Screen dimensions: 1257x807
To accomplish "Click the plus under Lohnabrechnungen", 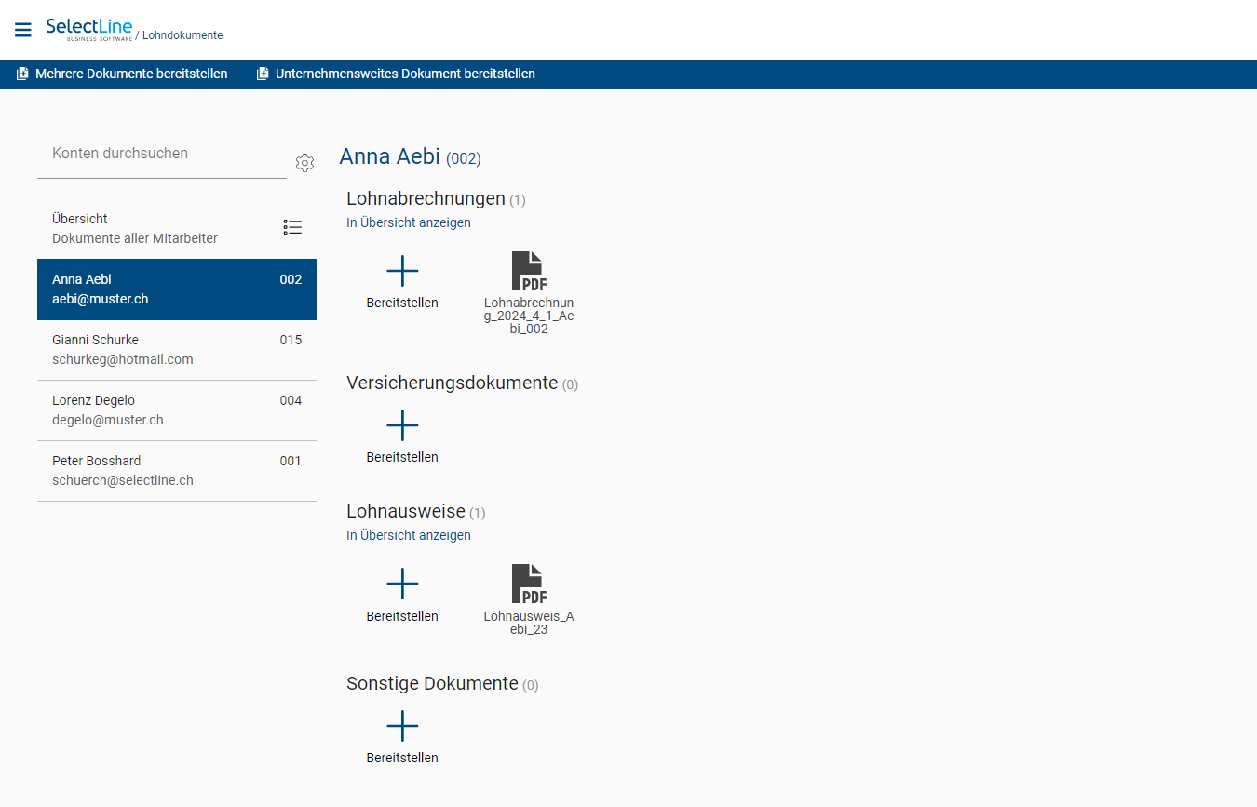I will [401, 270].
